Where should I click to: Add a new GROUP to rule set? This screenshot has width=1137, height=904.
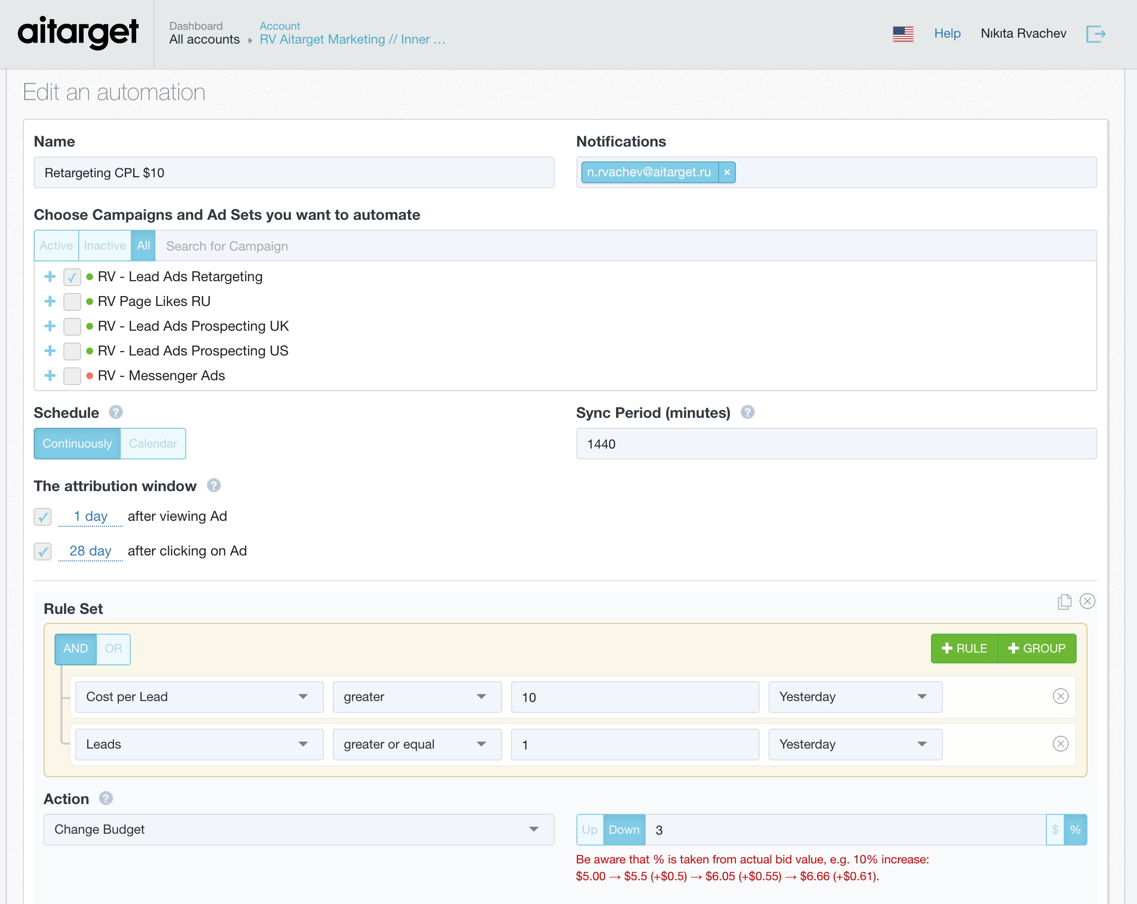click(1037, 649)
